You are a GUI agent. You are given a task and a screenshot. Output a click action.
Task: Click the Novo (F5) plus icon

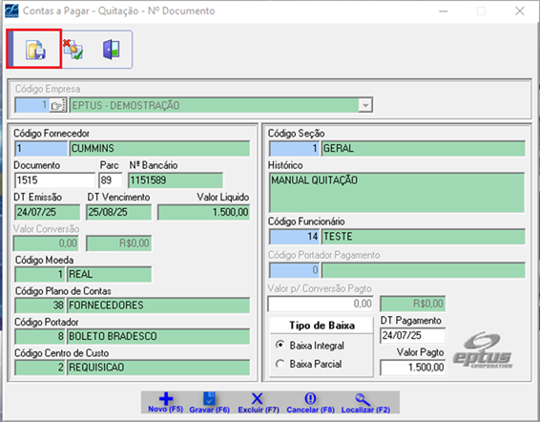[x=166, y=398]
